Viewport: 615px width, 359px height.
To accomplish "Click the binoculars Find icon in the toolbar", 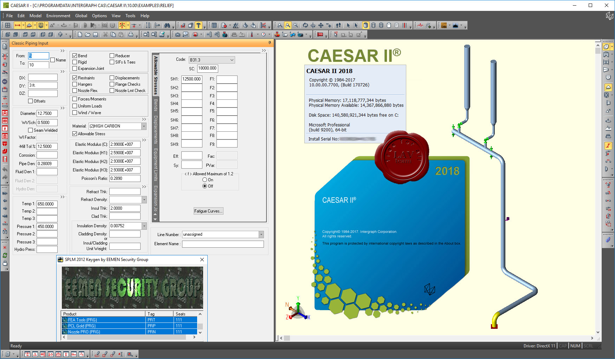I will pyautogui.click(x=167, y=25).
